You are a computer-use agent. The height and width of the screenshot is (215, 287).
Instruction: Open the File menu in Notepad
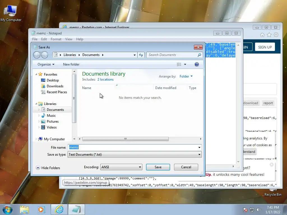point(34,39)
